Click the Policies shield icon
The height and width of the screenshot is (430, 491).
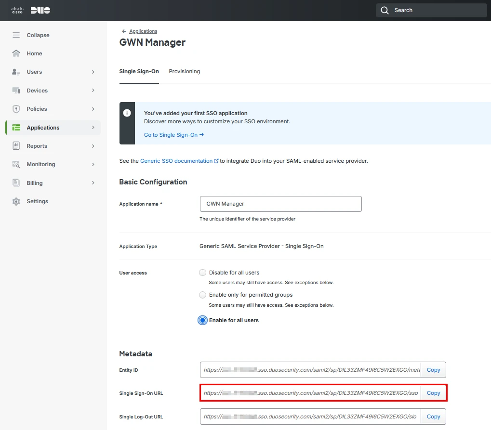[16, 109]
